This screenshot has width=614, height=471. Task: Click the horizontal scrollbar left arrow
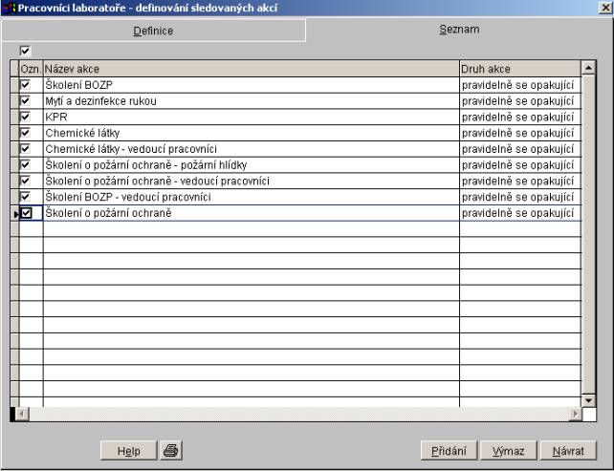pyautogui.click(x=24, y=414)
